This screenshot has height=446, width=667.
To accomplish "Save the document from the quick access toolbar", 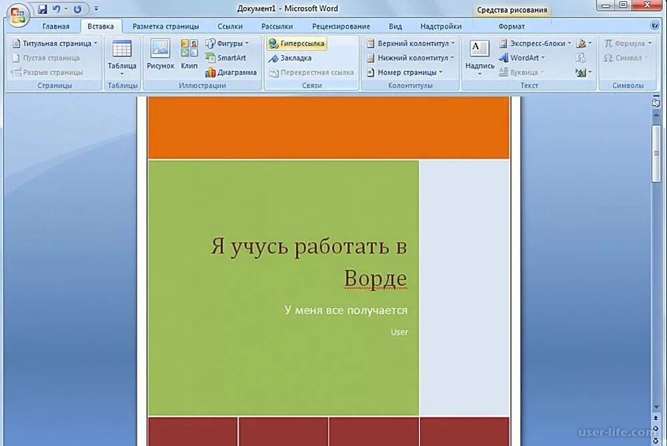I will click(x=43, y=9).
